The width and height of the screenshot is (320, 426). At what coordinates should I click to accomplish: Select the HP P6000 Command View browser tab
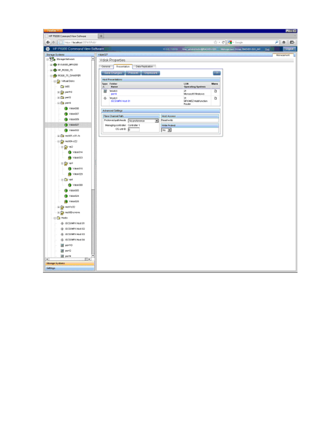[70, 36]
